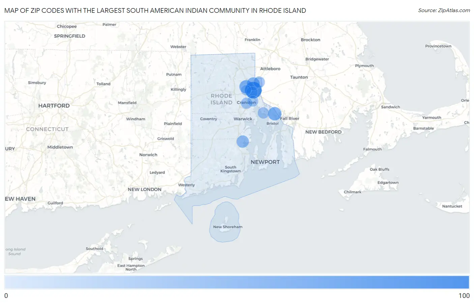Click the 'RHODE ISLAND' state label
474x303 pixels.
[x=221, y=99]
